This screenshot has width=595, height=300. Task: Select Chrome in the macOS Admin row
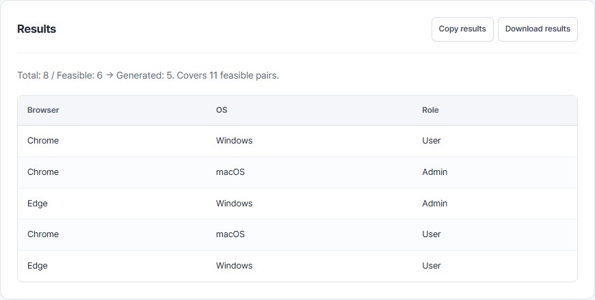coord(43,172)
